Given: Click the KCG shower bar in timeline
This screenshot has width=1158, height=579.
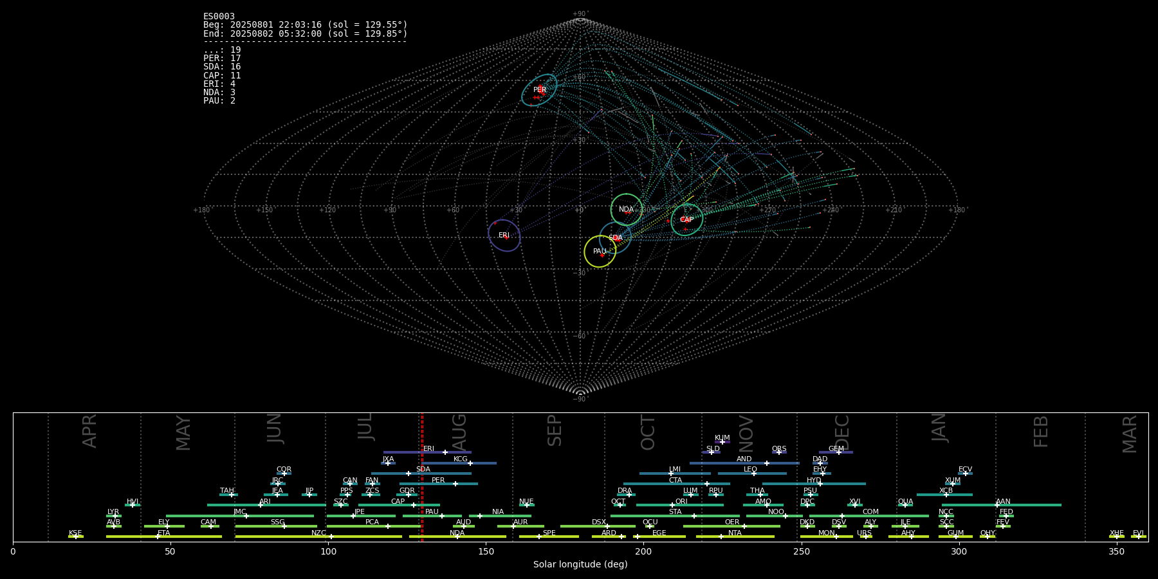Looking at the screenshot, I should click(459, 463).
